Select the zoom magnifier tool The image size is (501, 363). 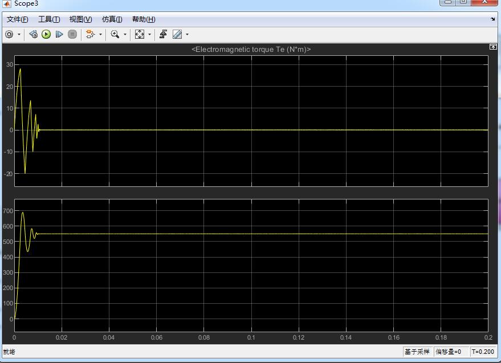click(x=115, y=34)
